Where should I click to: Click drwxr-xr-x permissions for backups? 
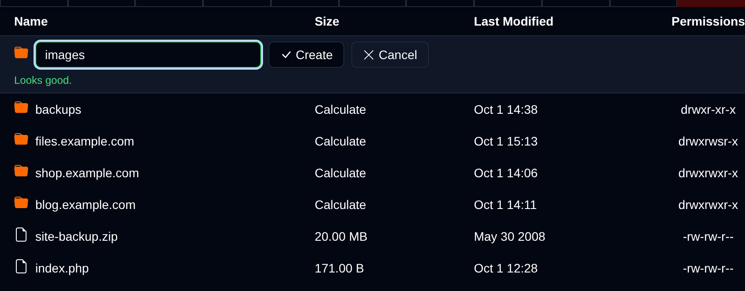(708, 110)
